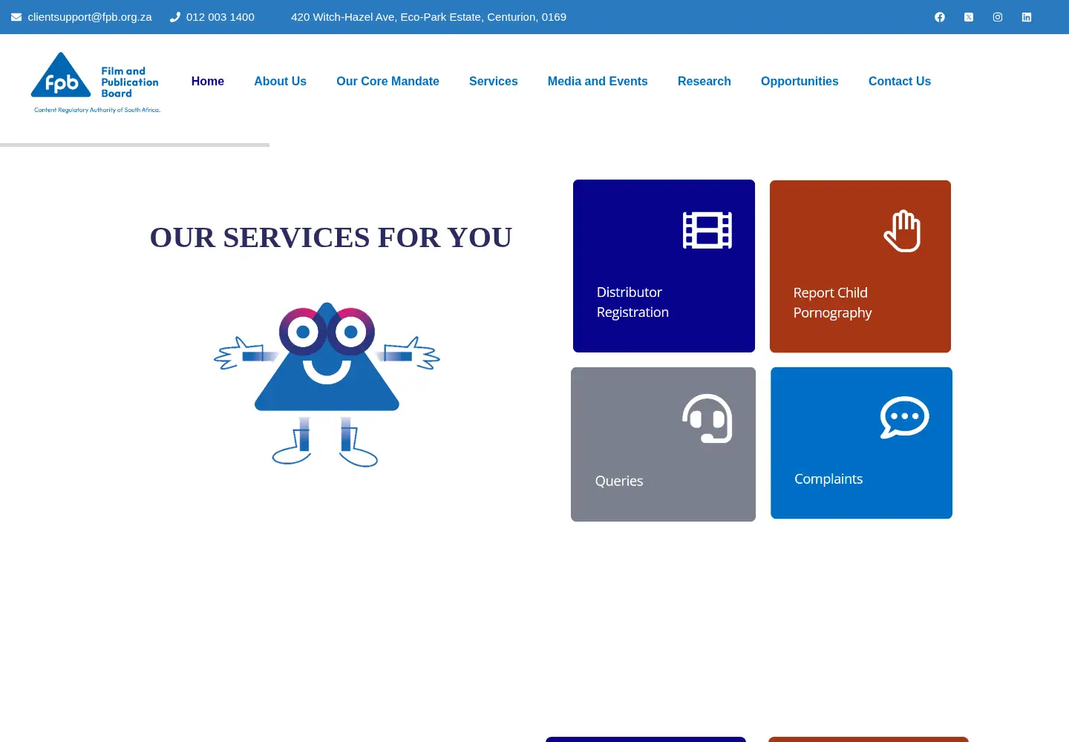Open the Queries service link

click(663, 444)
